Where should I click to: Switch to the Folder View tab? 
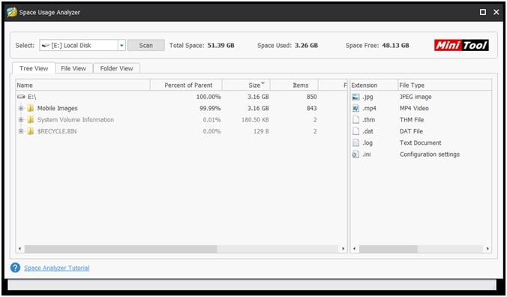116,68
